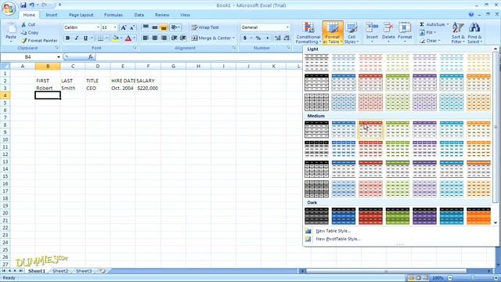The height and width of the screenshot is (282, 501).
Task: Activate the Format Painter
Action: pyautogui.click(x=39, y=41)
